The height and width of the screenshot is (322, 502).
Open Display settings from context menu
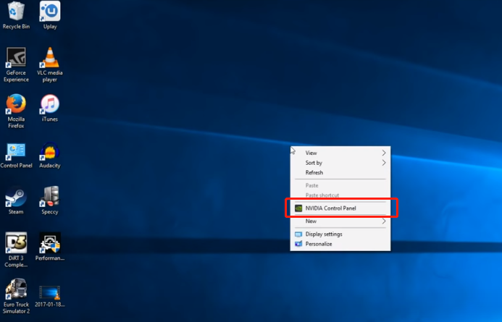(340, 234)
